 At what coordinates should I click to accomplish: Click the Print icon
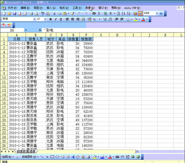click(x=31, y=13)
